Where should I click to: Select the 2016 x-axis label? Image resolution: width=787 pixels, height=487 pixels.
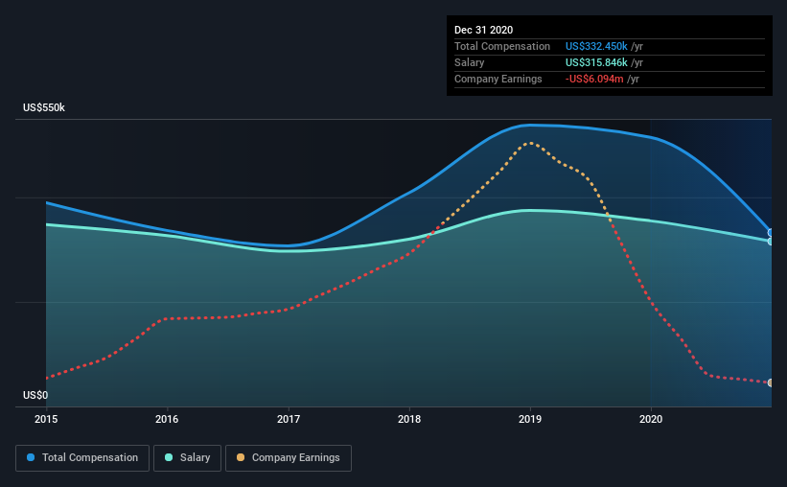[x=167, y=419]
